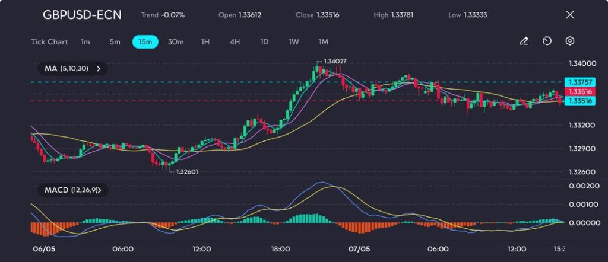Click the GBPUSD-ECN symbol title
Image resolution: width=608 pixels, height=262 pixels.
pos(82,15)
